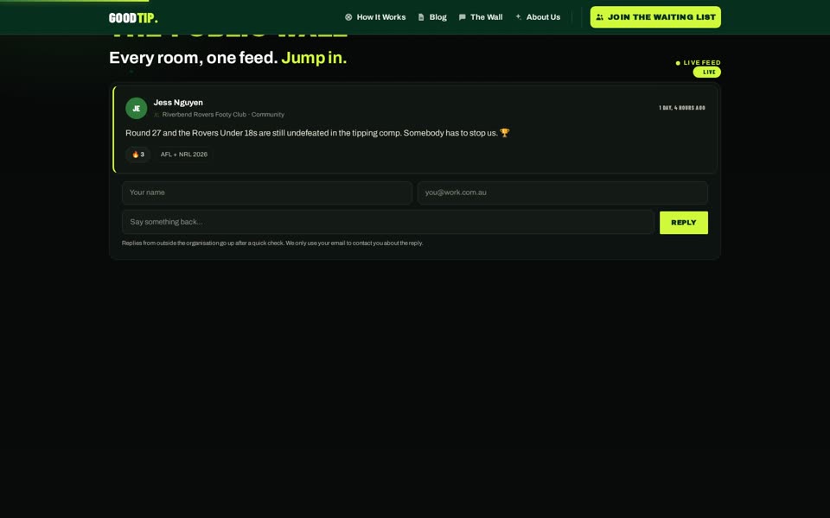The height and width of the screenshot is (518, 830).
Task: Click the Live Feed indicator dot
Action: click(x=678, y=63)
